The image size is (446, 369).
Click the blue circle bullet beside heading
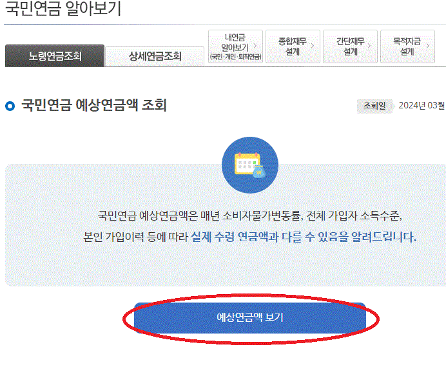(x=10, y=106)
